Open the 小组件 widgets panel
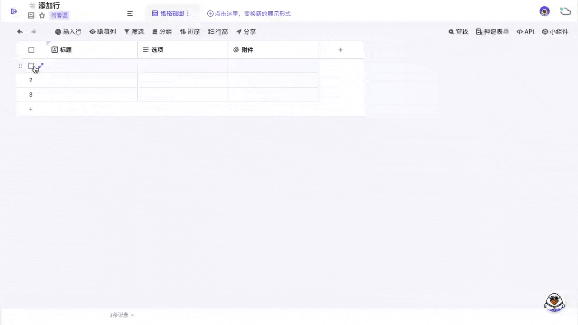The height and width of the screenshot is (325, 578). click(x=555, y=32)
